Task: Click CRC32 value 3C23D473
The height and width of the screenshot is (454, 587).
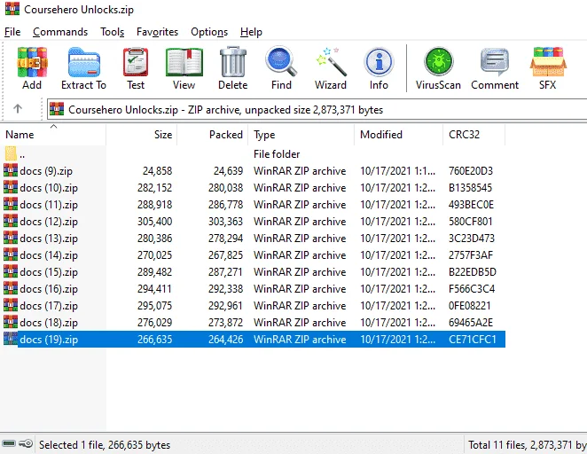Action: (x=472, y=239)
